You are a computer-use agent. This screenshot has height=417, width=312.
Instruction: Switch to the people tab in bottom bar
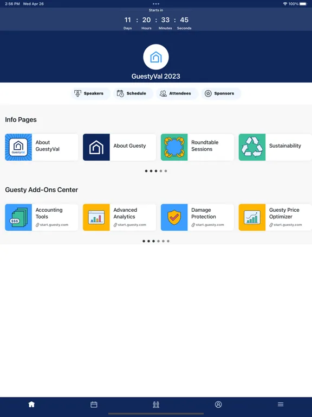pos(156,405)
